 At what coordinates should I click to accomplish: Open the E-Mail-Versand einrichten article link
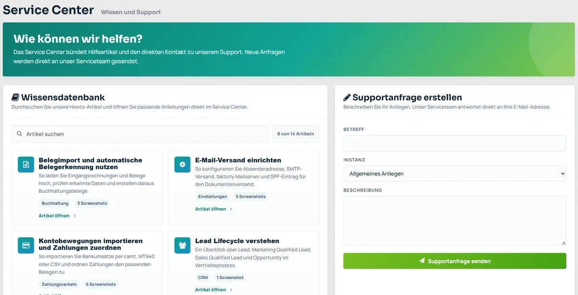click(x=210, y=209)
